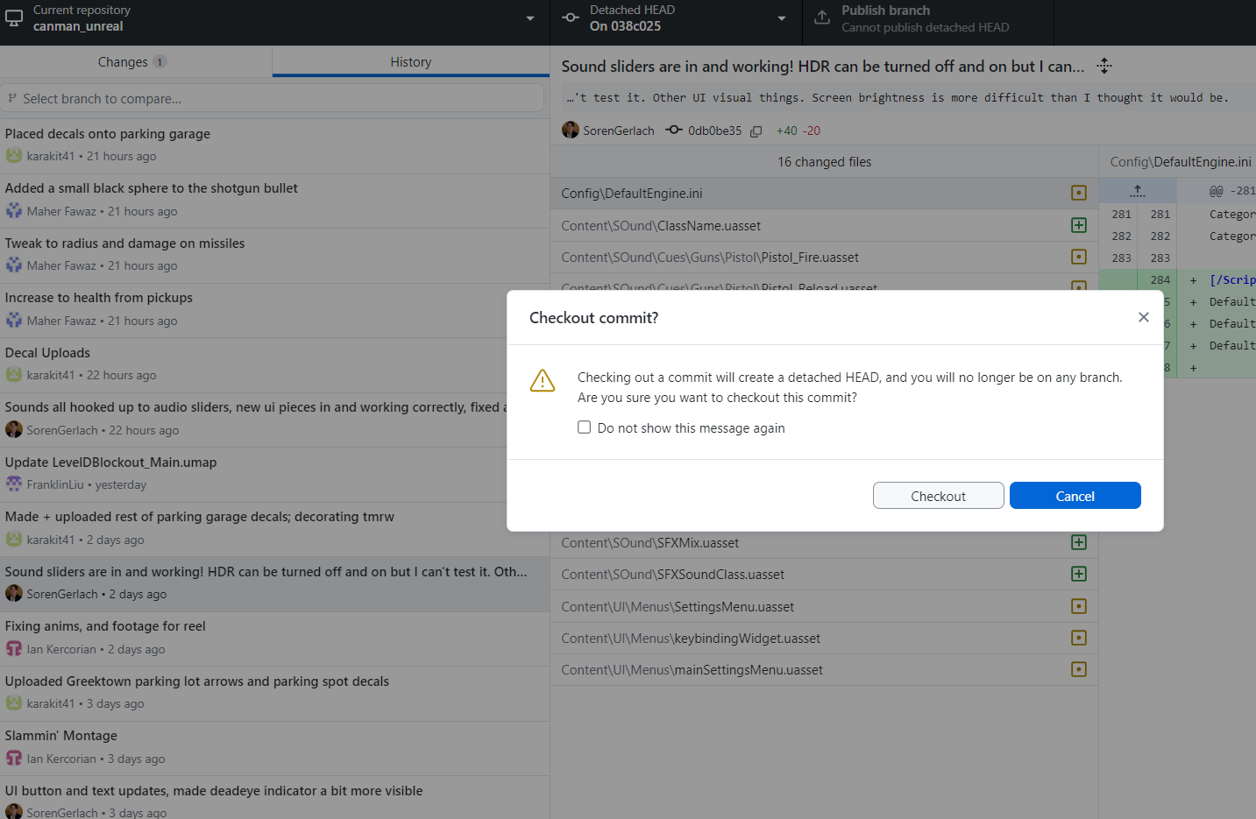Click the warning triangle icon in dialog

click(x=543, y=381)
